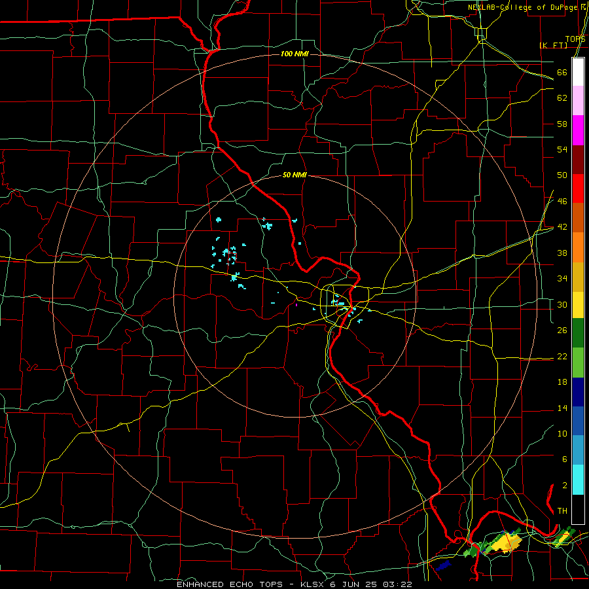
Task: Click the legend value '62'
Action: 562,98
